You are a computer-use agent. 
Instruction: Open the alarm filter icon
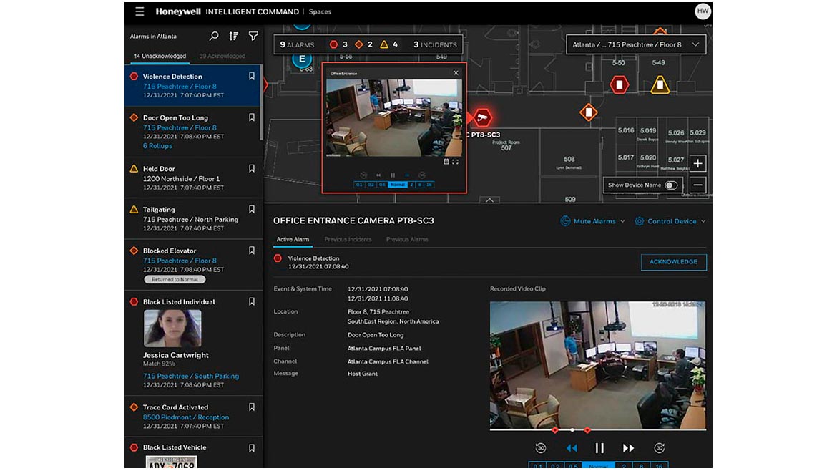point(253,36)
